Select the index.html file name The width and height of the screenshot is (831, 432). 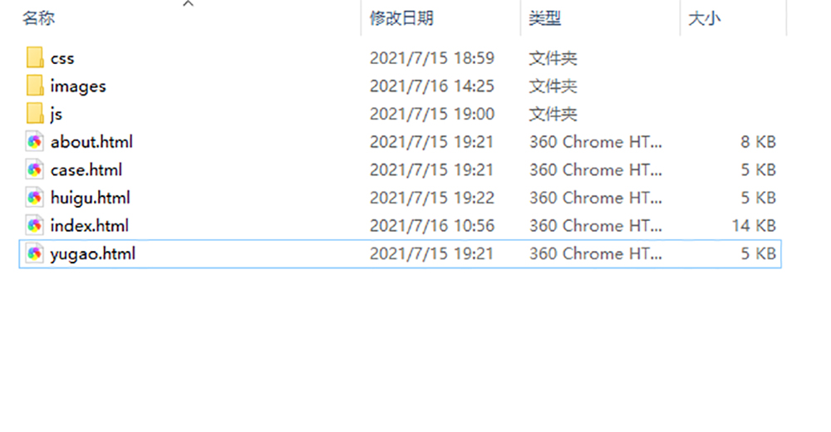tap(90, 226)
